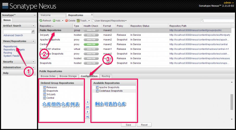Sort by the Policy column header
The image size is (236, 130).
pyautogui.click(x=122, y=26)
